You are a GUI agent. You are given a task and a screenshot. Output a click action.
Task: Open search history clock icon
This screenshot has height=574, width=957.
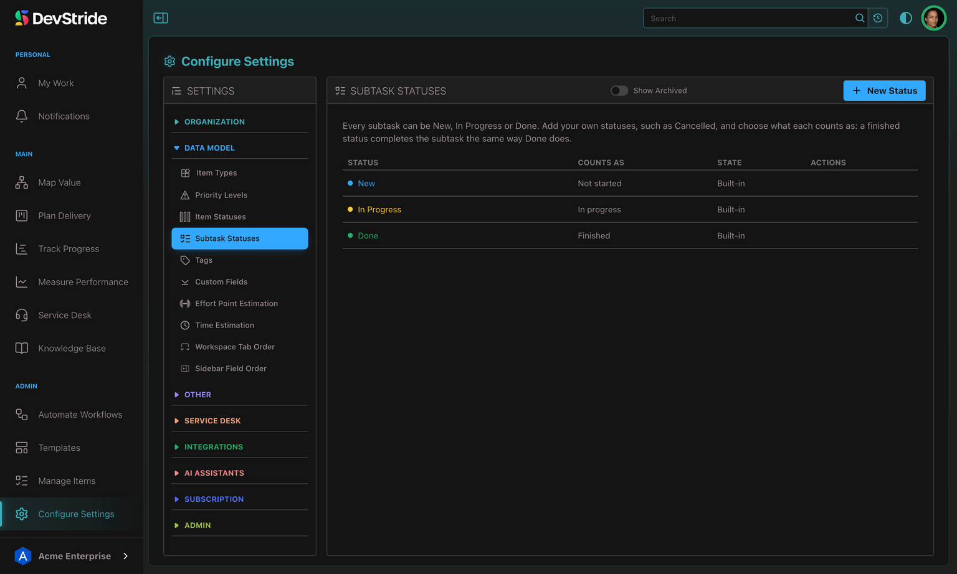(x=878, y=18)
